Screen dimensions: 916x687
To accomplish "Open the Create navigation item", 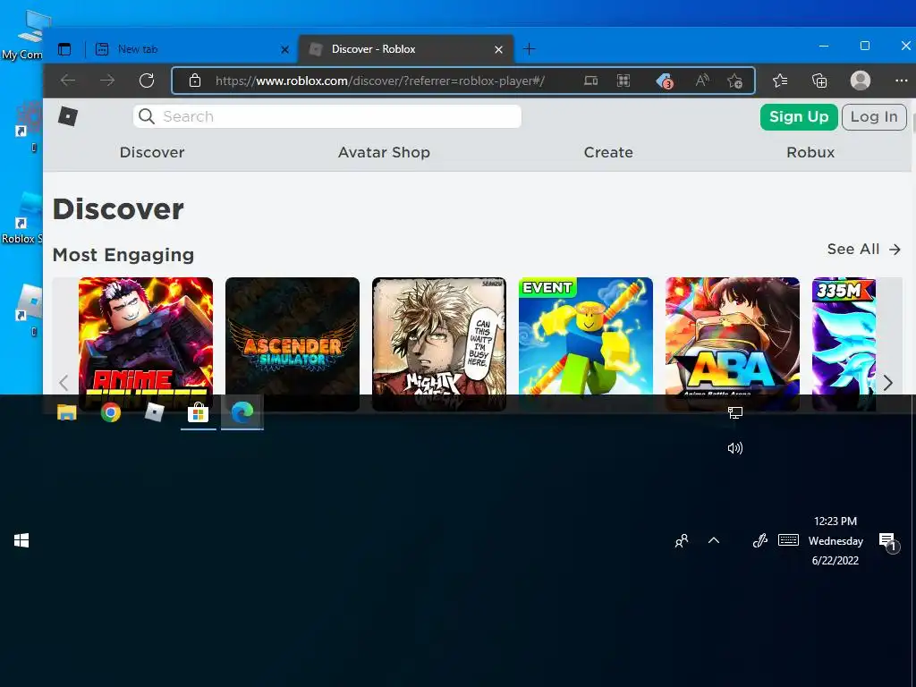I will coord(608,152).
